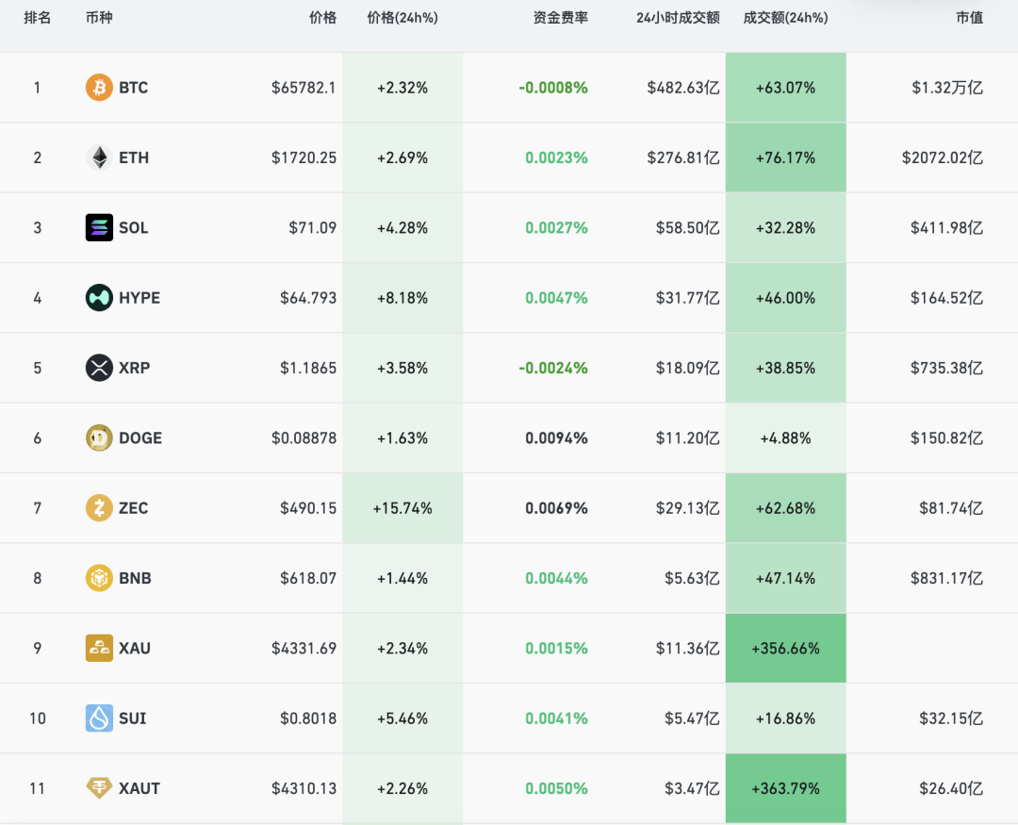Viewport: 1018px width, 825px height.
Task: Click the HYPE coin logo
Action: click(x=99, y=298)
